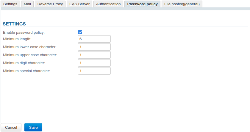Save the password policy settings

pyautogui.click(x=33, y=127)
